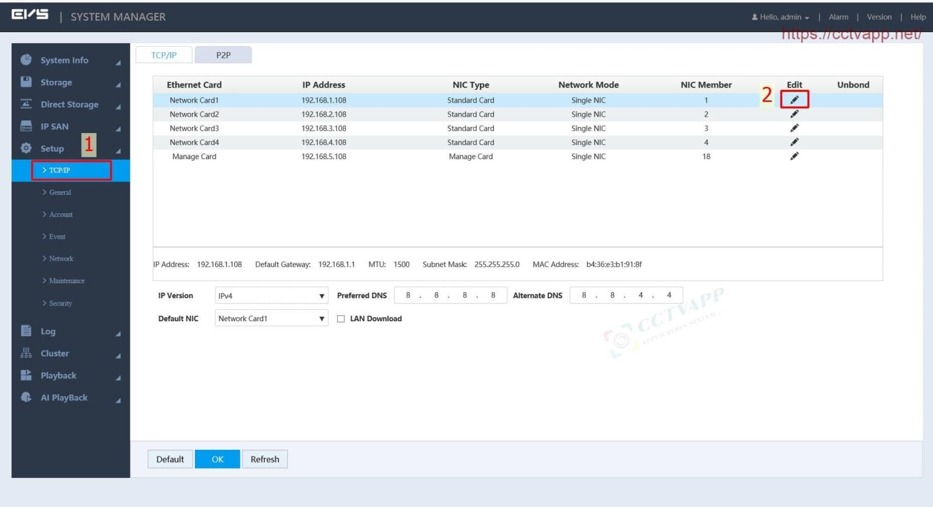
Task: Enable the LAN Download checkbox
Action: pyautogui.click(x=341, y=318)
